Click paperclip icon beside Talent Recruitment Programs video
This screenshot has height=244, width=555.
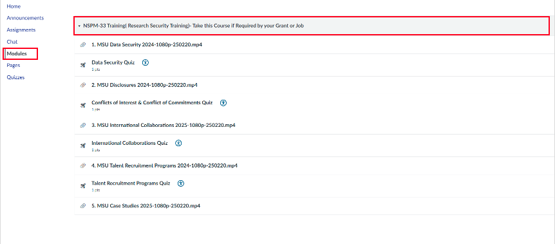pyautogui.click(x=83, y=165)
